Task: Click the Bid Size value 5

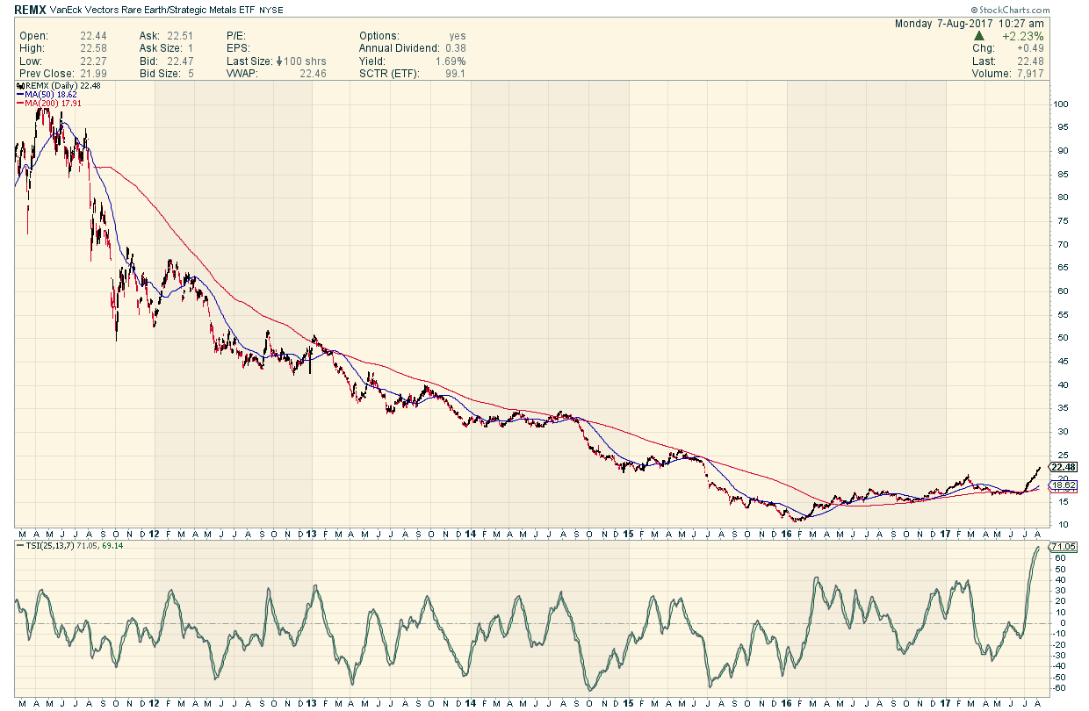Action: click(191, 74)
